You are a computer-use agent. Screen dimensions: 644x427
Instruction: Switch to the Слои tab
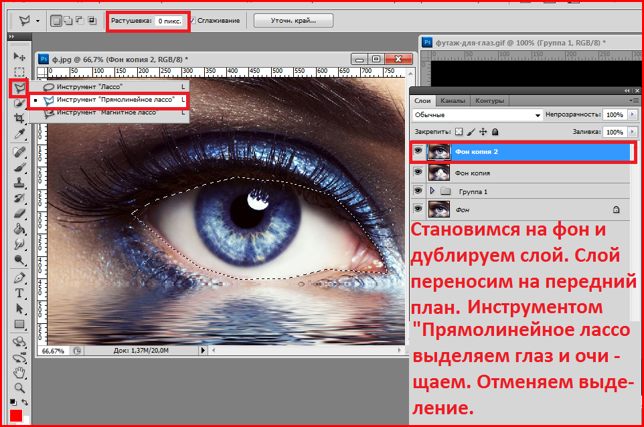coord(422,100)
